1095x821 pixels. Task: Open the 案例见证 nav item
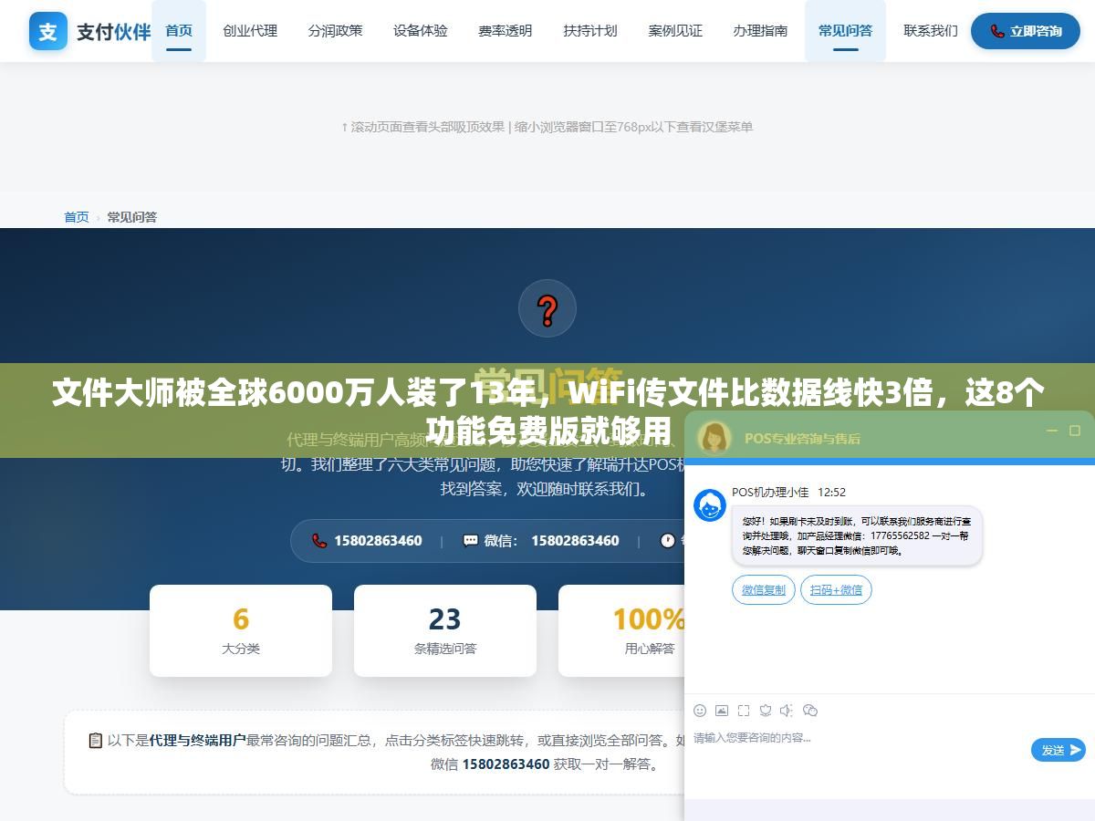(675, 31)
